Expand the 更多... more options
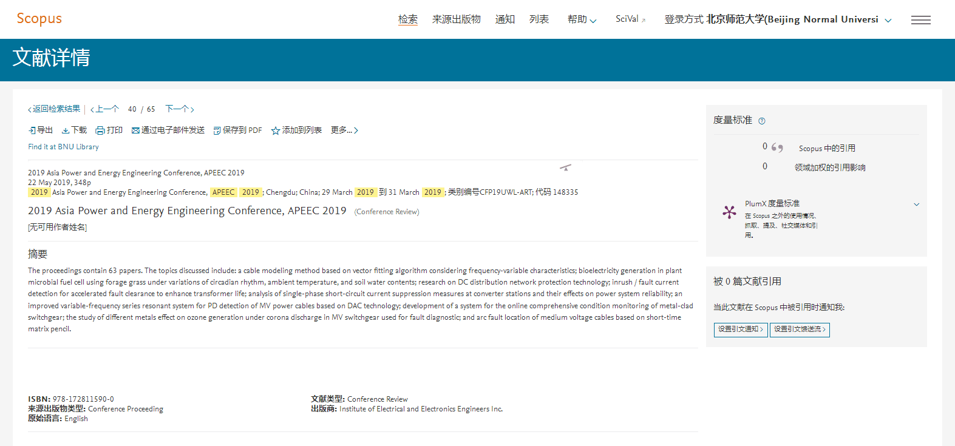The width and height of the screenshot is (955, 446). (x=344, y=130)
